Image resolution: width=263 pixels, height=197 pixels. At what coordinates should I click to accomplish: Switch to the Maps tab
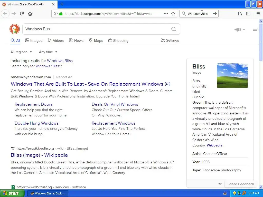(x=96, y=41)
